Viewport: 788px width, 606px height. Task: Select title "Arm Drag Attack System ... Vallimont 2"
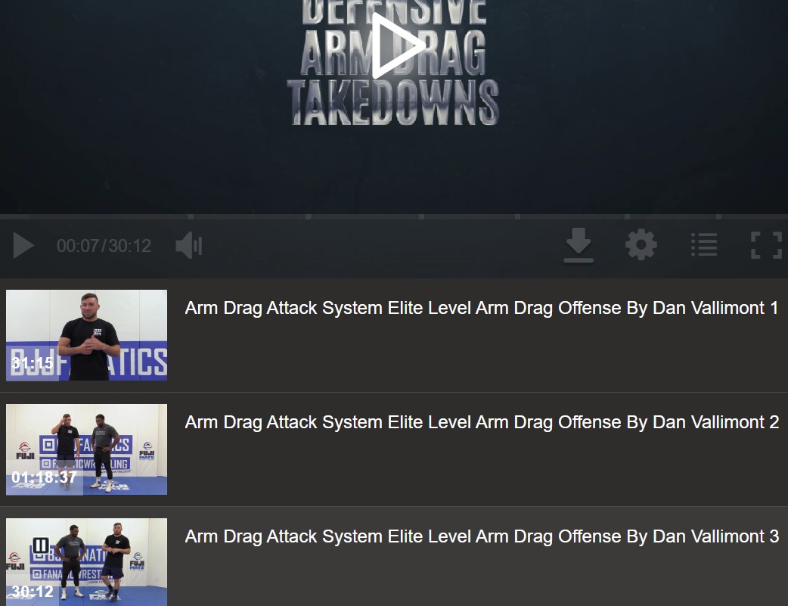pos(481,422)
